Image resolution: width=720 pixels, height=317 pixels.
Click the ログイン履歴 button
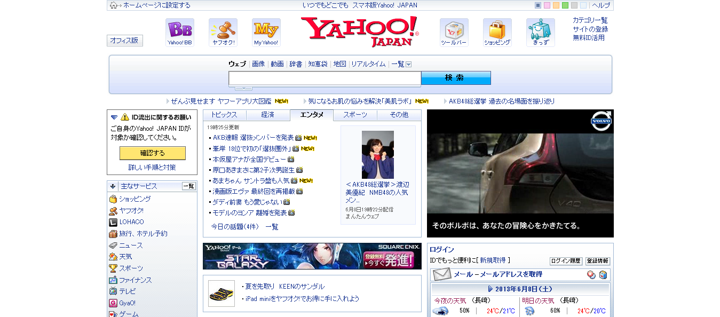[x=566, y=261]
